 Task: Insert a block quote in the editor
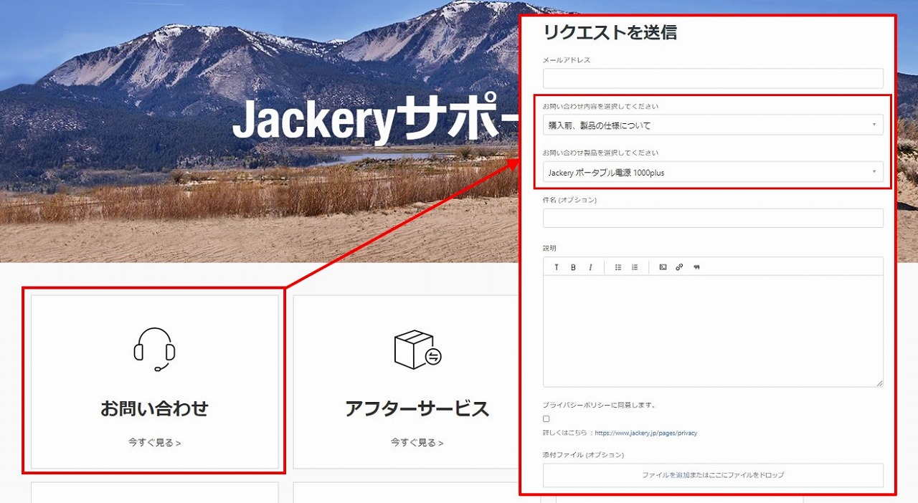point(696,267)
